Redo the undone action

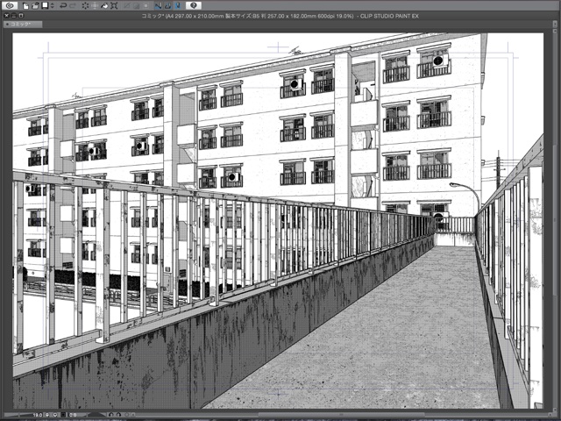click(x=73, y=5)
